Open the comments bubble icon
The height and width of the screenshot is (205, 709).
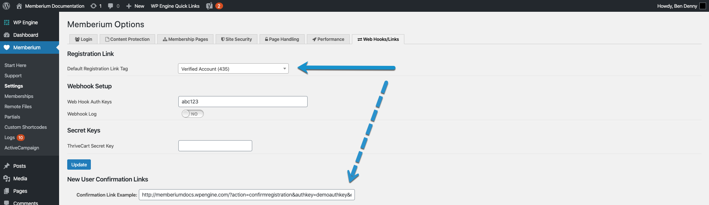pos(110,6)
